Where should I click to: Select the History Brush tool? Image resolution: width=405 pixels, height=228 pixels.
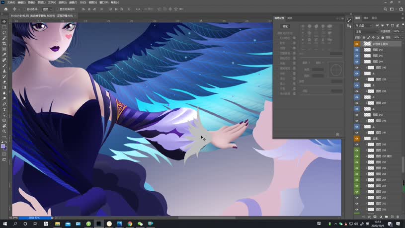pyautogui.click(x=4, y=76)
